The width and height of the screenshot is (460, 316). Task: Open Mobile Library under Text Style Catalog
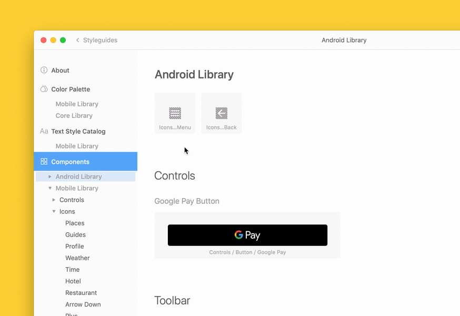[77, 146]
